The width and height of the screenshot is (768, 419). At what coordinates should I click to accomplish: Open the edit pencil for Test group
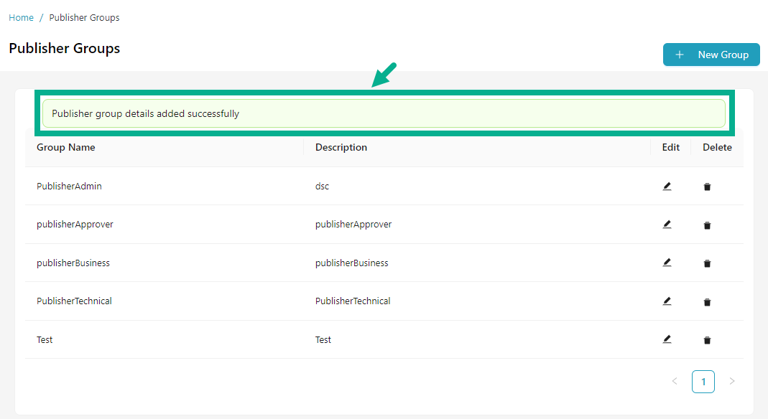[x=667, y=339]
